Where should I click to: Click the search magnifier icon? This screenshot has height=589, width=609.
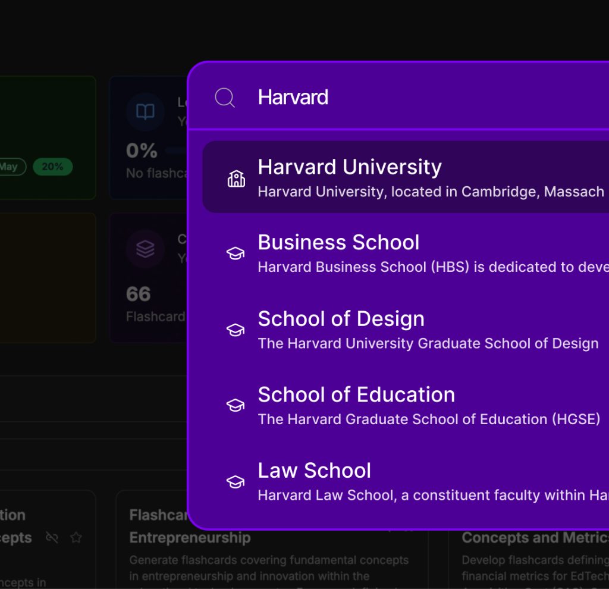coord(225,97)
